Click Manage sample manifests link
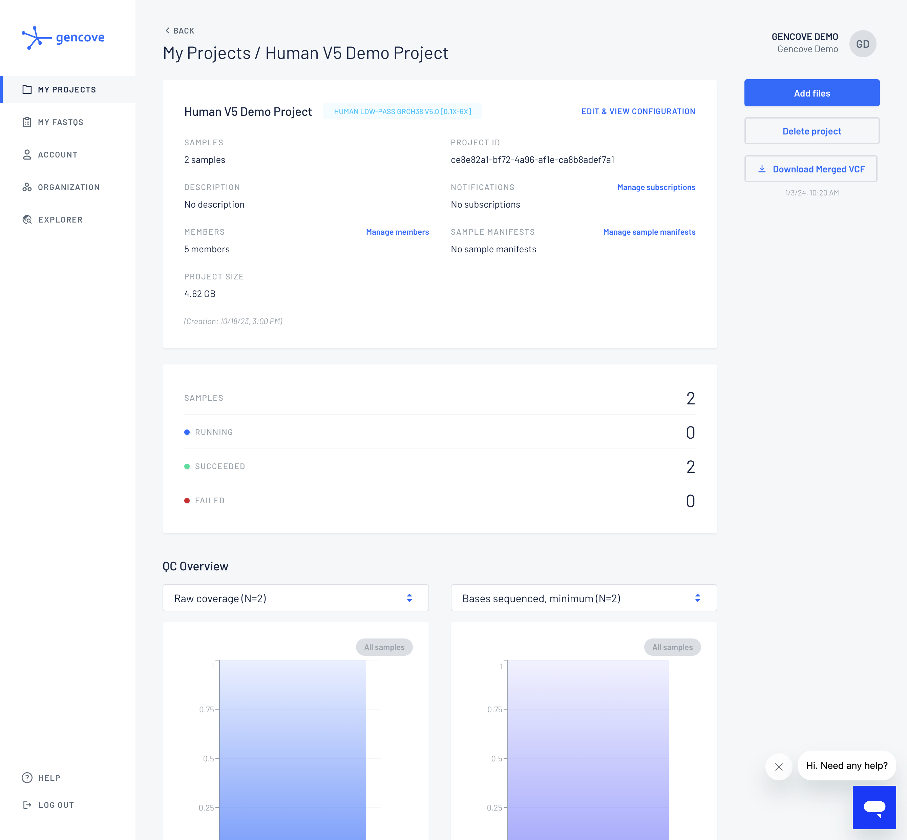This screenshot has width=907, height=840. click(649, 232)
